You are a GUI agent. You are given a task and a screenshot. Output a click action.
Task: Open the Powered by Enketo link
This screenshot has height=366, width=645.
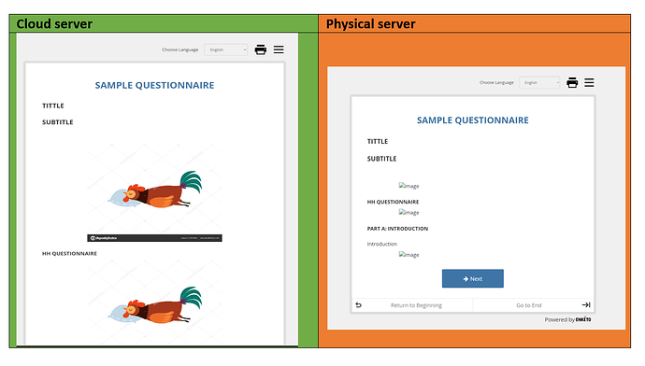tap(567, 319)
